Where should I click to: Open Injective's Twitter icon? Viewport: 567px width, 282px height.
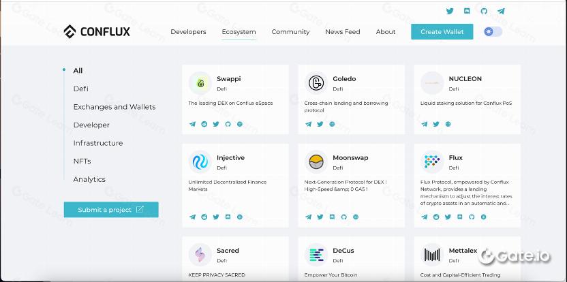tap(216, 217)
